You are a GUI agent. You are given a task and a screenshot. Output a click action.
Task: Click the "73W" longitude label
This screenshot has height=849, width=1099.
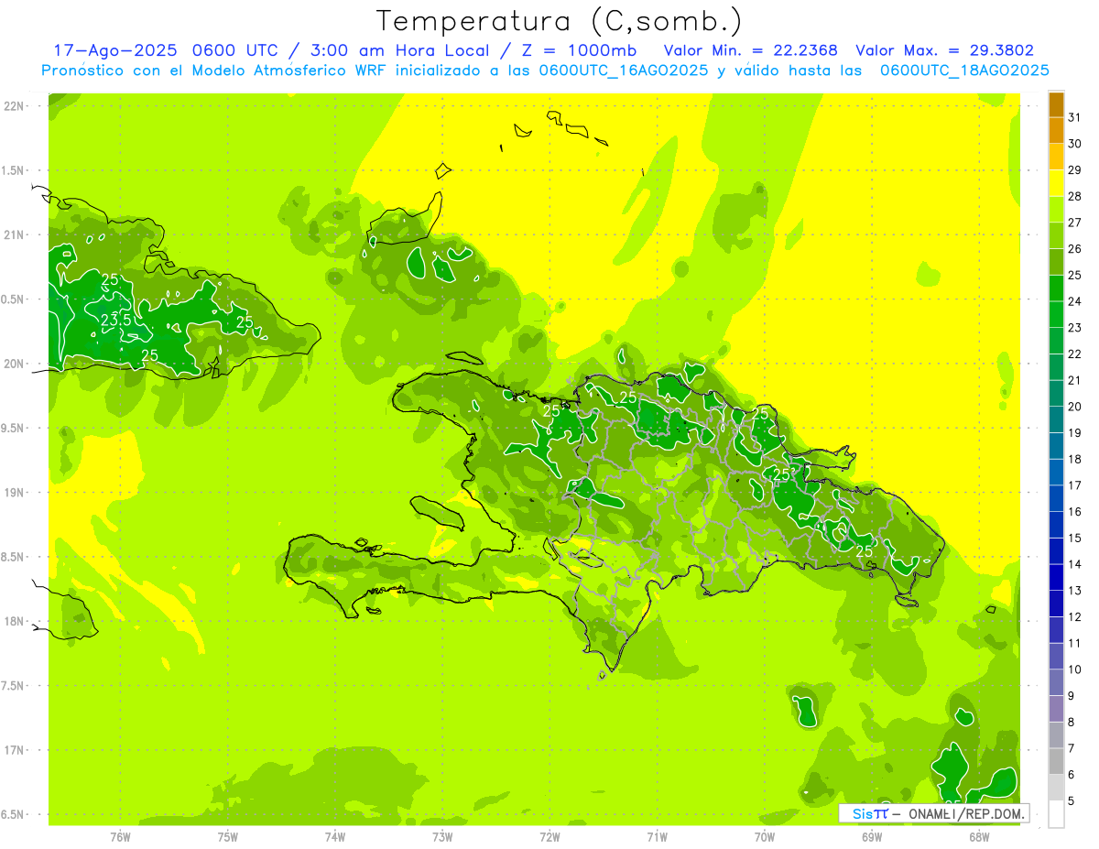442,836
